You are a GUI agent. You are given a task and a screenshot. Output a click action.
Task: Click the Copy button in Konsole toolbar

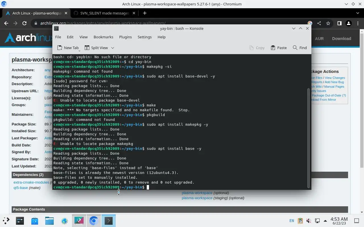(257, 48)
